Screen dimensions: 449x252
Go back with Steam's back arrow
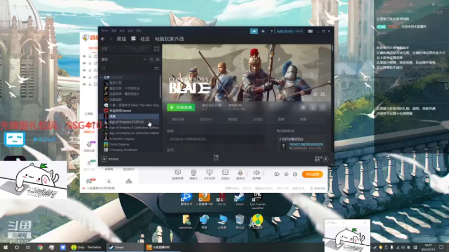pyautogui.click(x=103, y=39)
